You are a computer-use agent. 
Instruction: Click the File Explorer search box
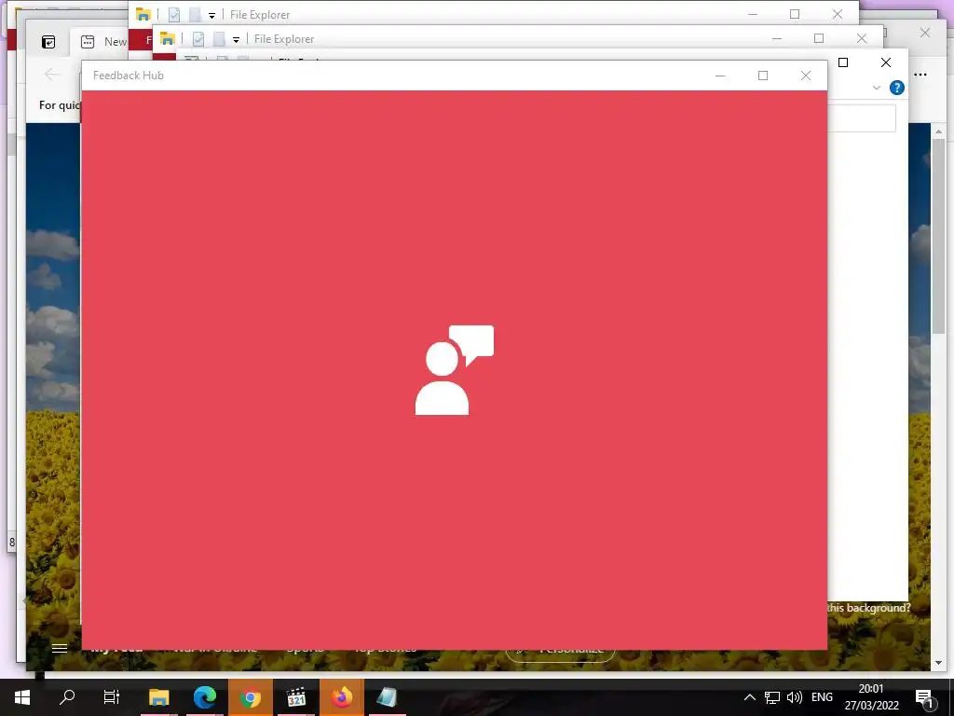click(x=862, y=118)
